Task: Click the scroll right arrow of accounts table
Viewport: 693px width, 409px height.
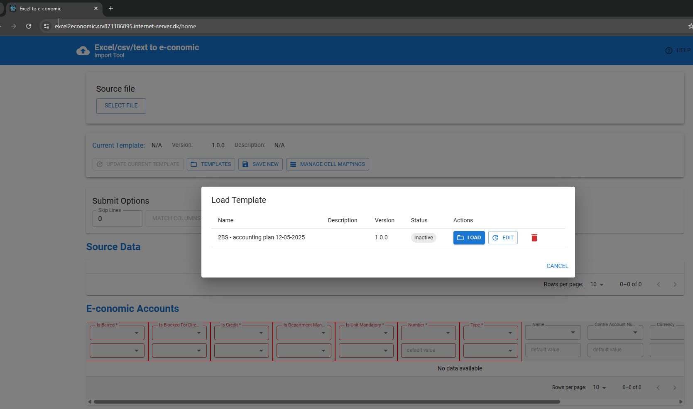Action: point(681,402)
